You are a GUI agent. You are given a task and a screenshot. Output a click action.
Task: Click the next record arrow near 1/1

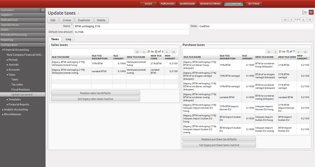coord(303,19)
